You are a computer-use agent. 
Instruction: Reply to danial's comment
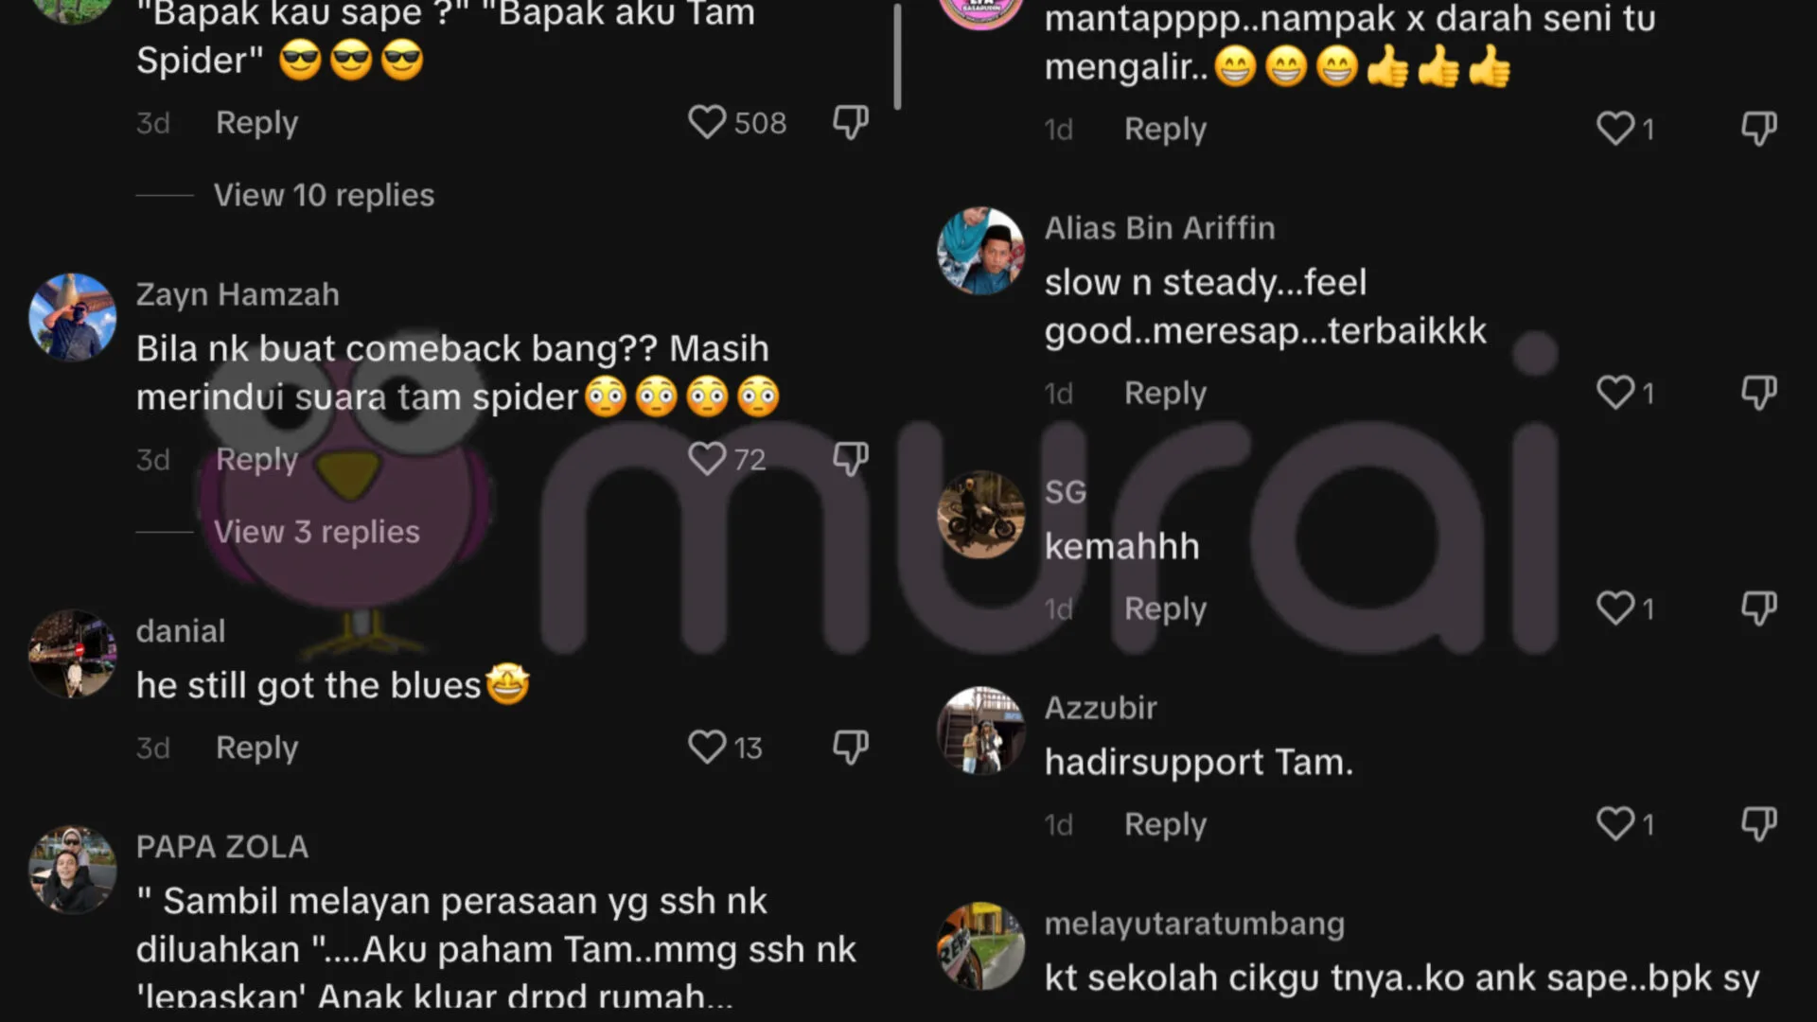point(256,748)
